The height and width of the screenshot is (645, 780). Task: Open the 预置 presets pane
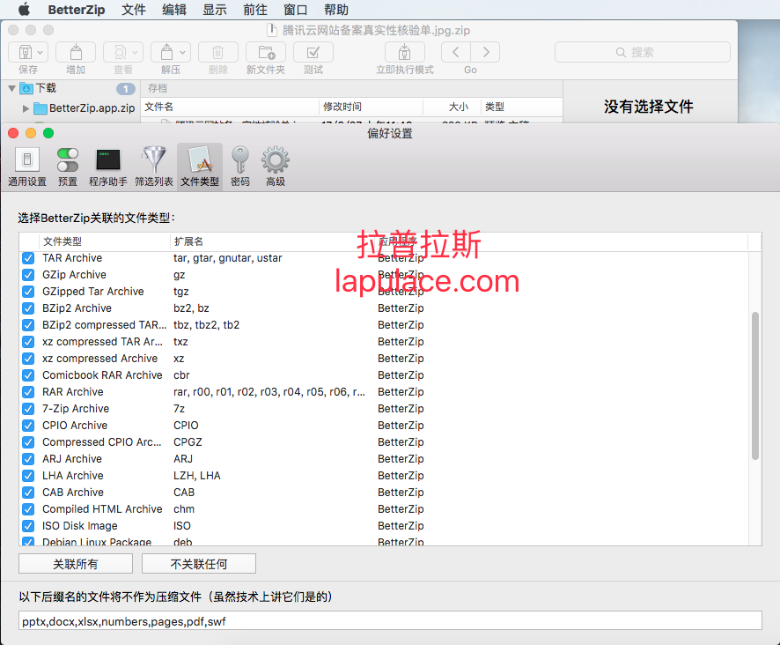coord(68,167)
